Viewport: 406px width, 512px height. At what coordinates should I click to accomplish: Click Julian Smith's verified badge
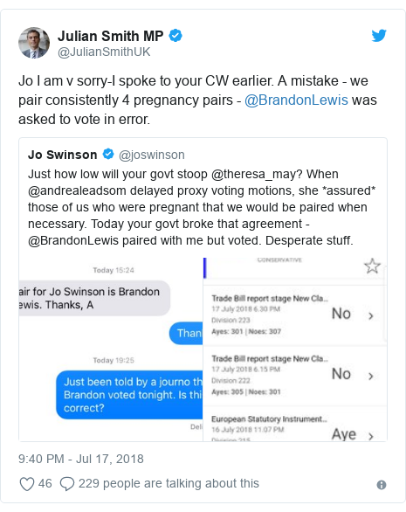(x=175, y=35)
